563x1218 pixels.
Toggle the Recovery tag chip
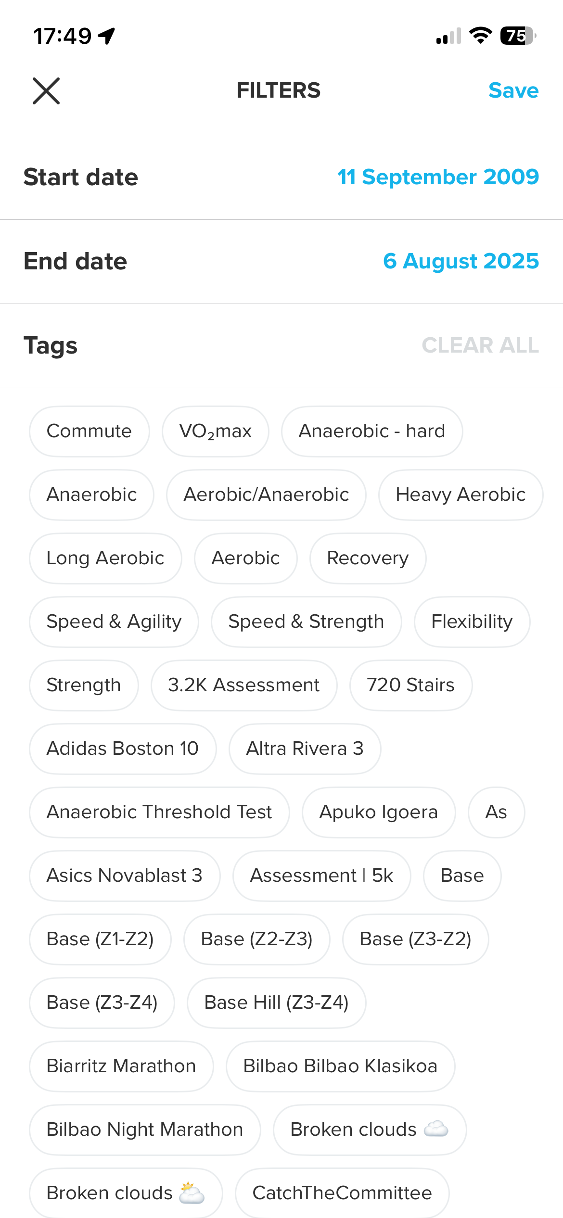click(x=368, y=558)
